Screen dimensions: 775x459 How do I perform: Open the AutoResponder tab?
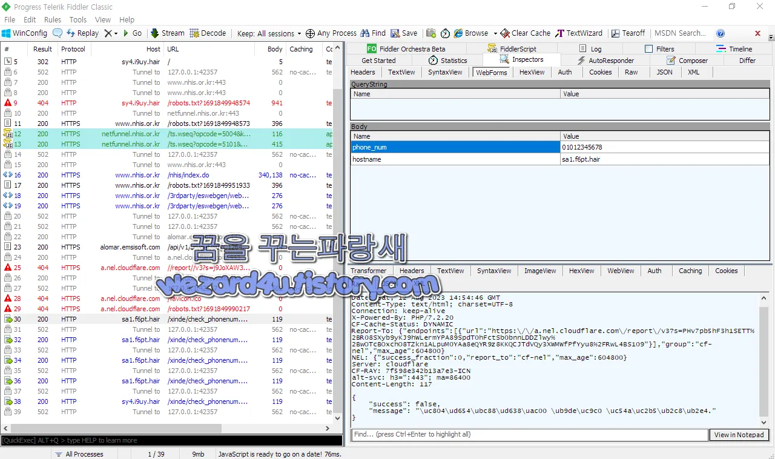click(605, 61)
